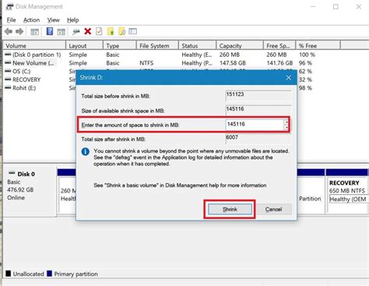The height and width of the screenshot is (286, 369).
Task: Sort by the Status column header
Action: [x=197, y=46]
